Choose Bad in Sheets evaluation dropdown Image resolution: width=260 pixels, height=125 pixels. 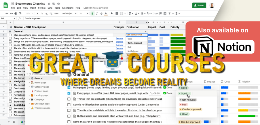tap(137, 47)
